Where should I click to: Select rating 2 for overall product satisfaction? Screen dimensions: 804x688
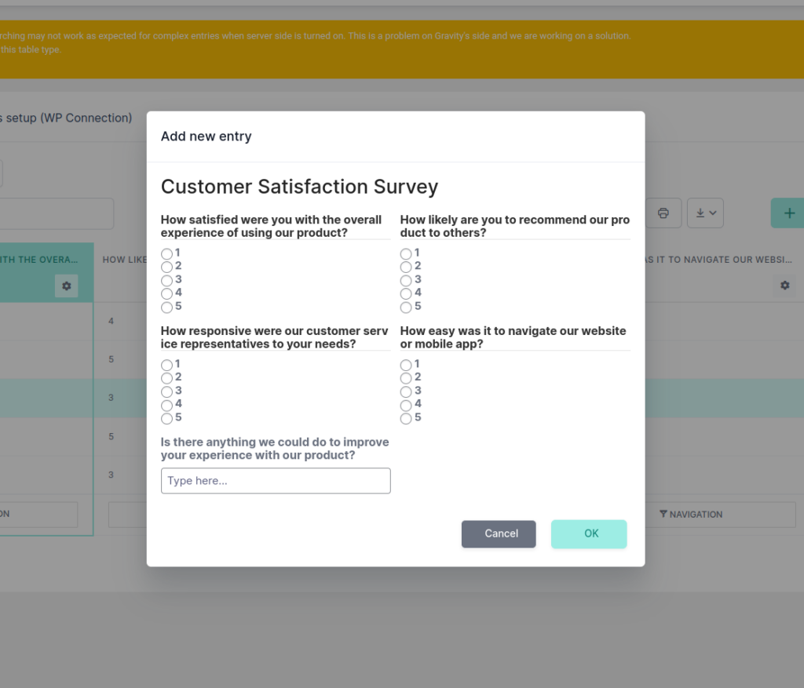click(x=167, y=266)
